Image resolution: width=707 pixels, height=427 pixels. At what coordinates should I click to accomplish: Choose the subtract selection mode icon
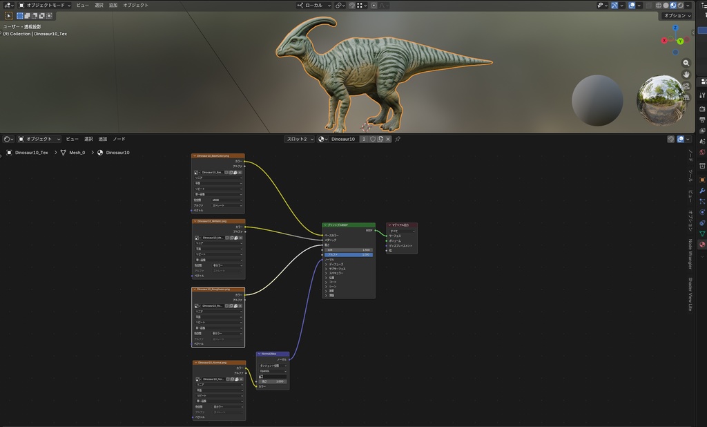35,15
